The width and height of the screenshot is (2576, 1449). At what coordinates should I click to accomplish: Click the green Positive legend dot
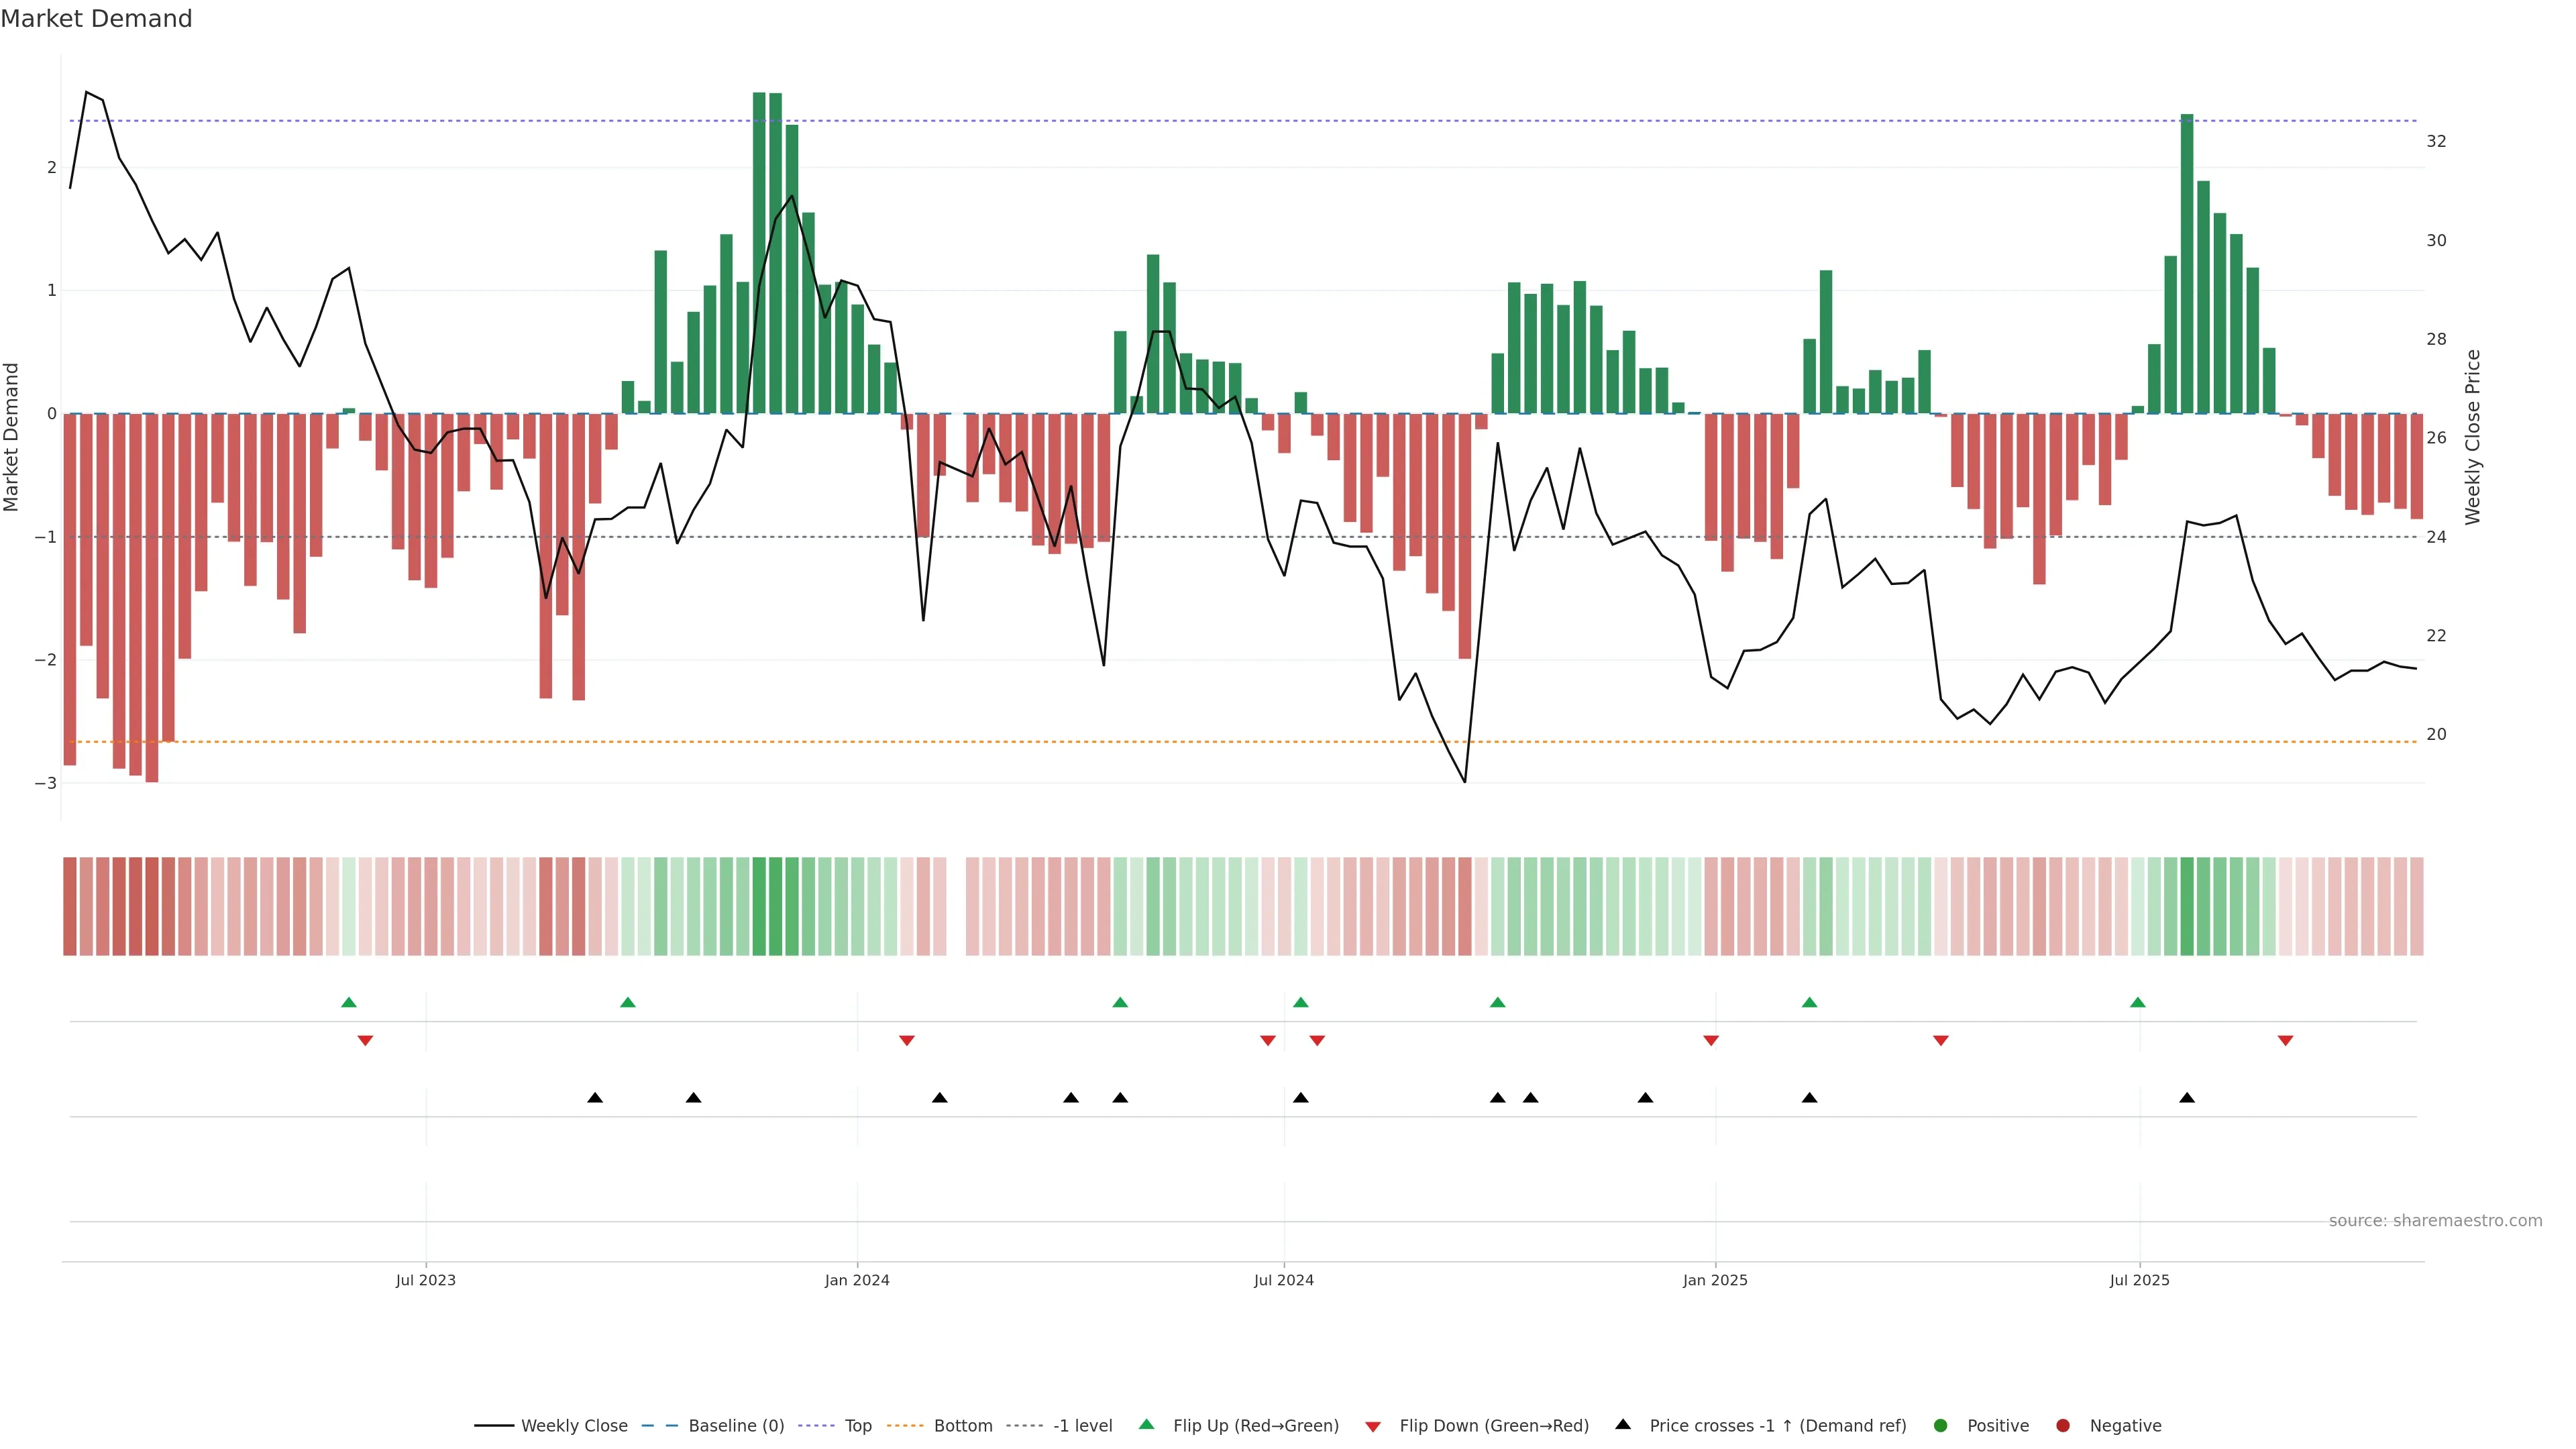pyautogui.click(x=1941, y=1426)
